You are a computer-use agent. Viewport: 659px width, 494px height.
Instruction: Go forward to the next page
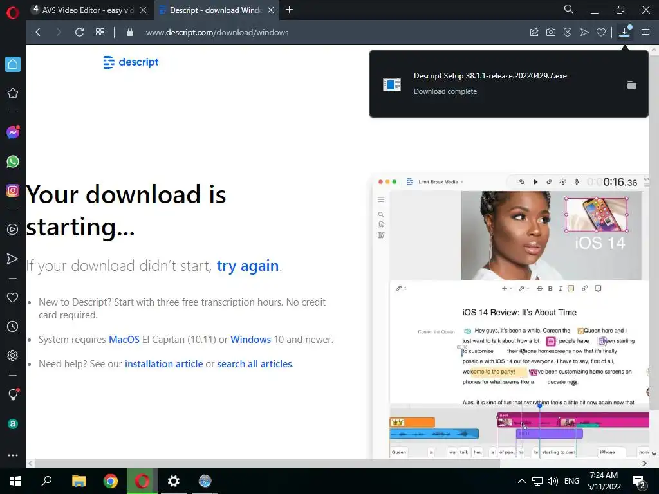59,32
